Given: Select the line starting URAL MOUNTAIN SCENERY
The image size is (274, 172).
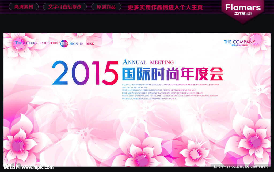Looking at the screenshot, I should click(x=162, y=93).
